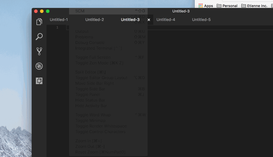This screenshot has width=273, height=157.
Task: Click the green full-screen window button
Action: pyautogui.click(x=48, y=11)
